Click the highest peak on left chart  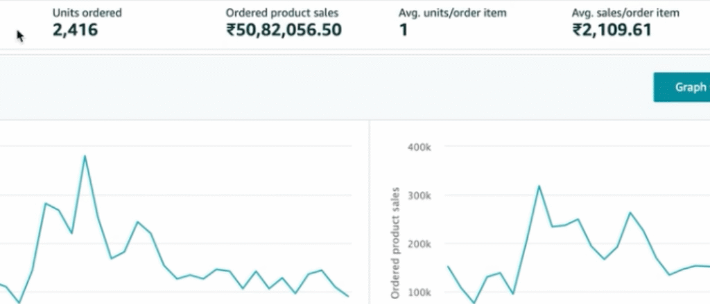pyautogui.click(x=85, y=156)
